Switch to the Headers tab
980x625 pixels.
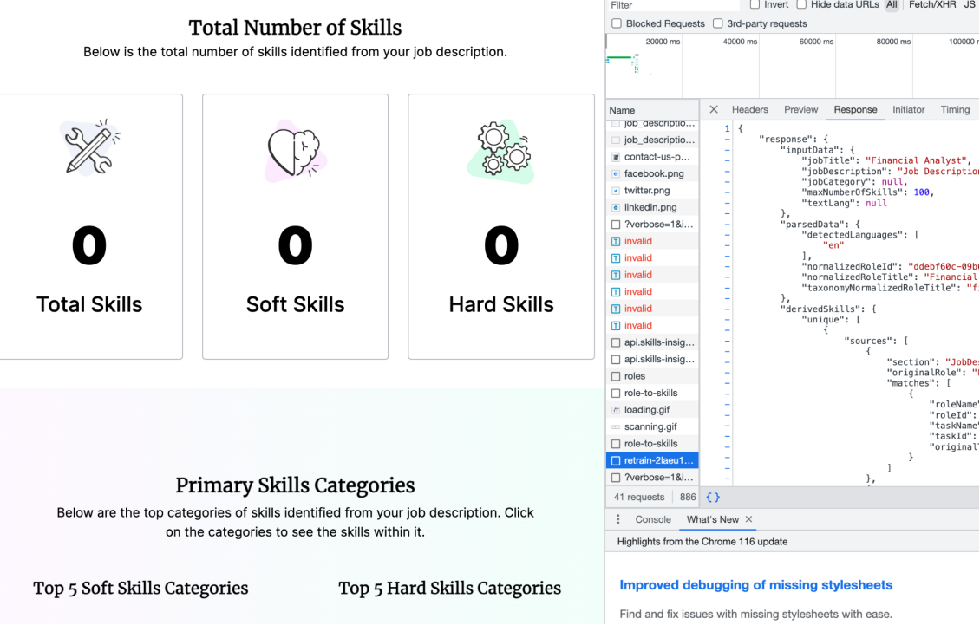point(749,110)
